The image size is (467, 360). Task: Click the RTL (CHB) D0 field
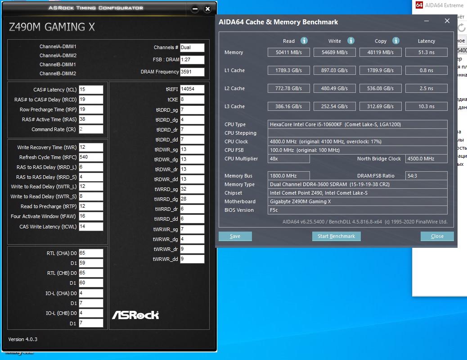91,273
